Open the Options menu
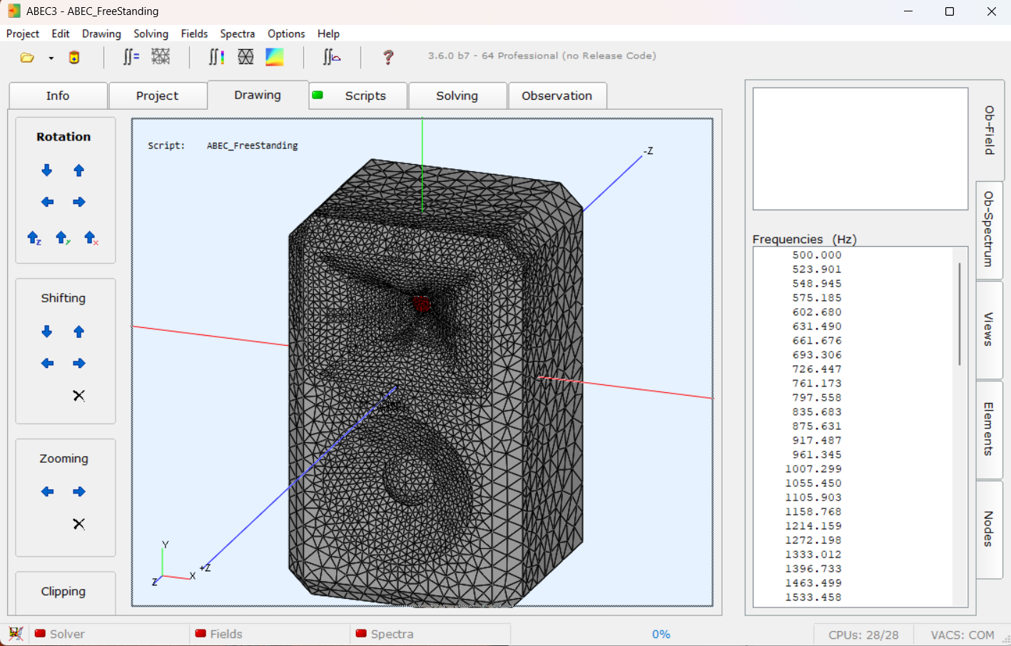This screenshot has height=646, width=1011. coord(286,34)
